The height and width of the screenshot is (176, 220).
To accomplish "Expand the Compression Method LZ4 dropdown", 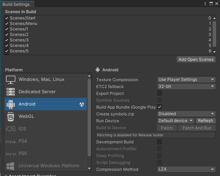I will [x=187, y=169].
